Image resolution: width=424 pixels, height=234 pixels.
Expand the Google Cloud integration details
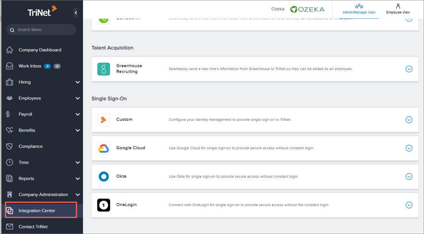408,148
